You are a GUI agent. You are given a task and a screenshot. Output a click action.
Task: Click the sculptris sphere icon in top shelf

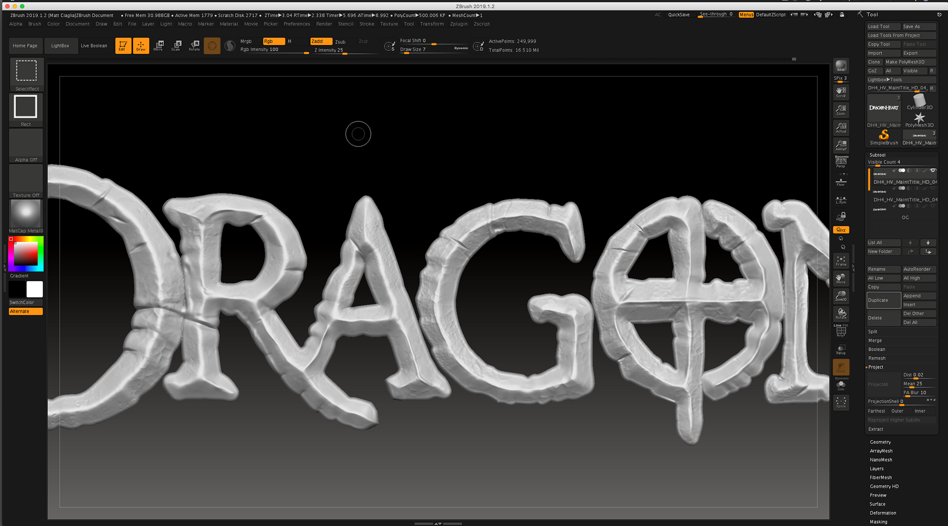pyautogui.click(x=212, y=46)
